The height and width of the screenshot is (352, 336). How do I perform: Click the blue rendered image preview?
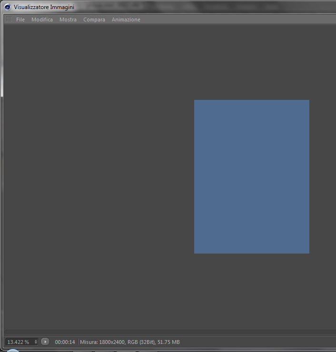252,176
